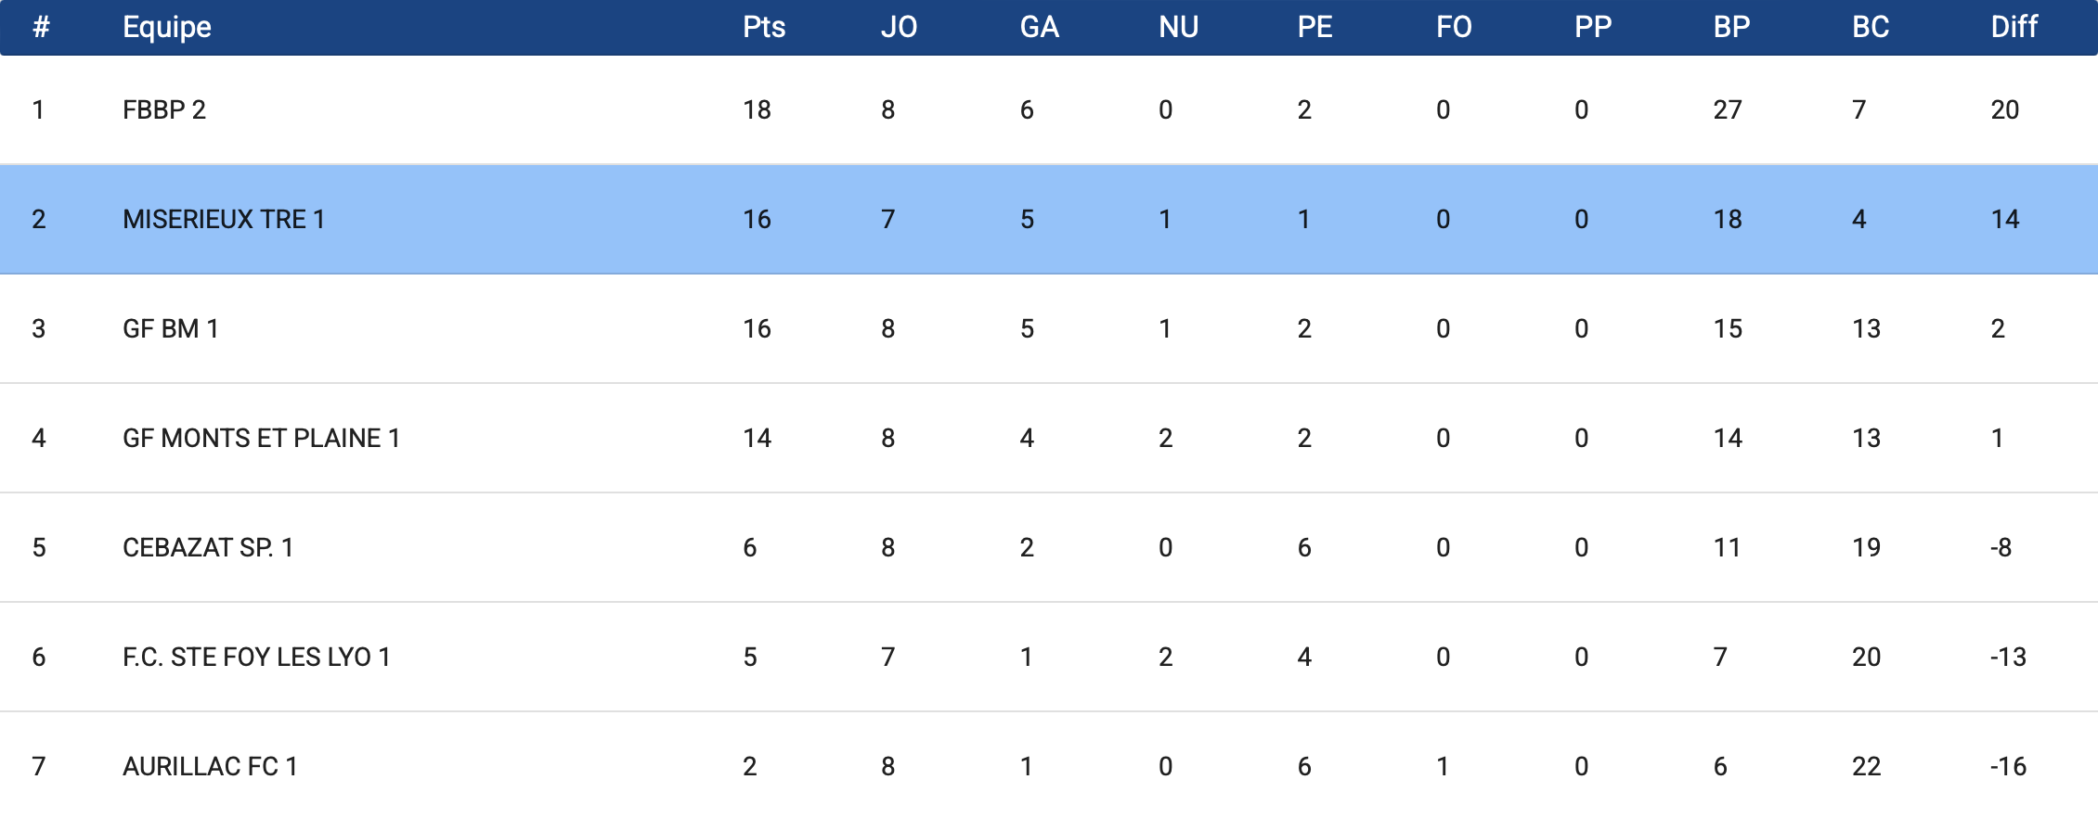The width and height of the screenshot is (2098, 818).
Task: Click the PP column header
Action: pyautogui.click(x=1593, y=27)
